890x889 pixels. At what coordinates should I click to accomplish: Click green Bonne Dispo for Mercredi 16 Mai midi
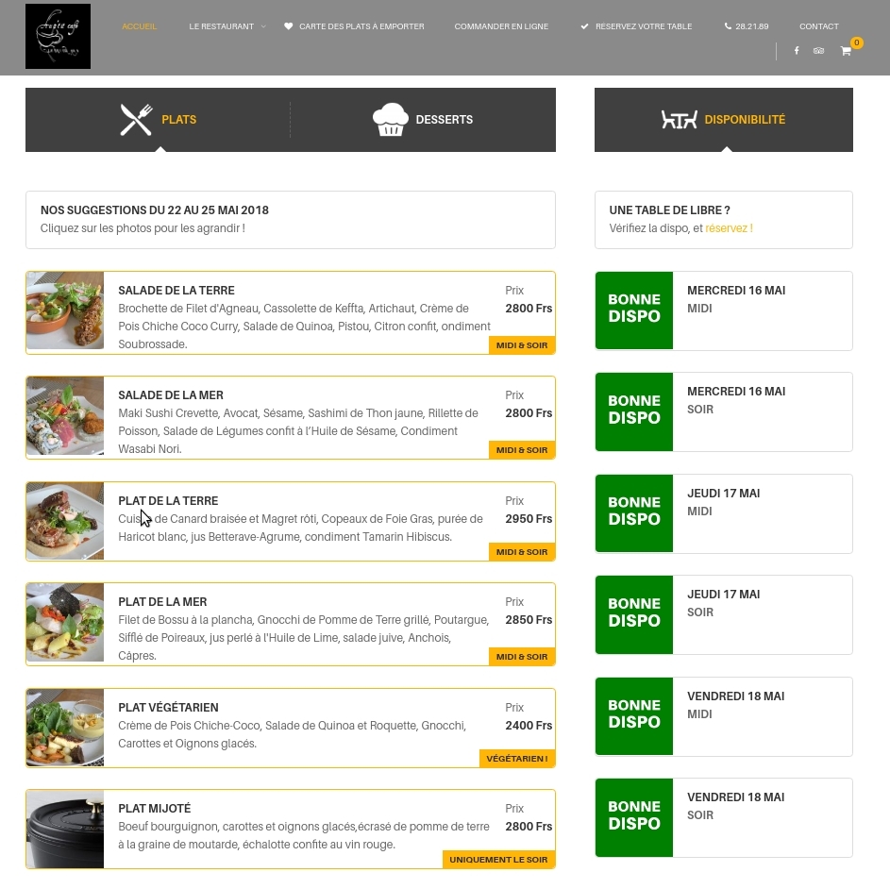[634, 310]
